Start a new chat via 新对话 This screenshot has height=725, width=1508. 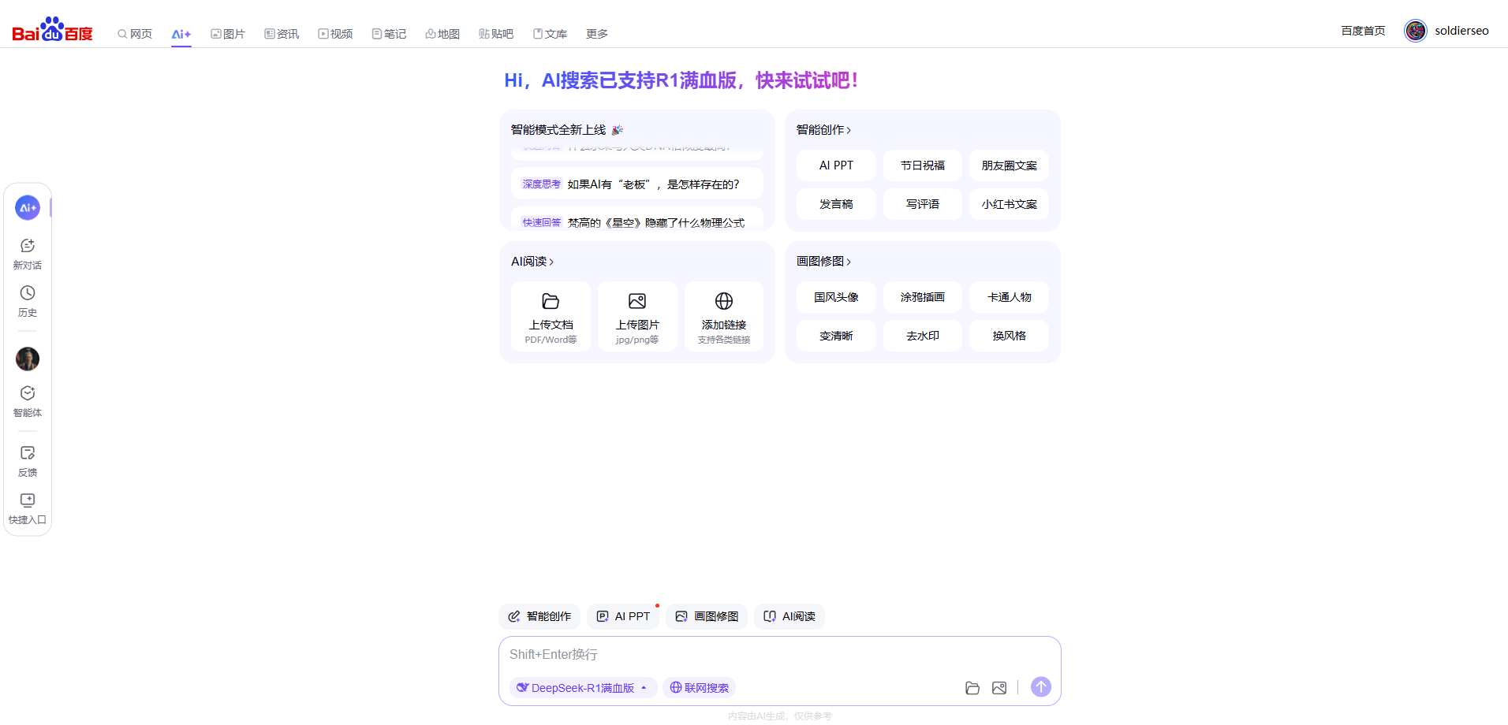[28, 254]
